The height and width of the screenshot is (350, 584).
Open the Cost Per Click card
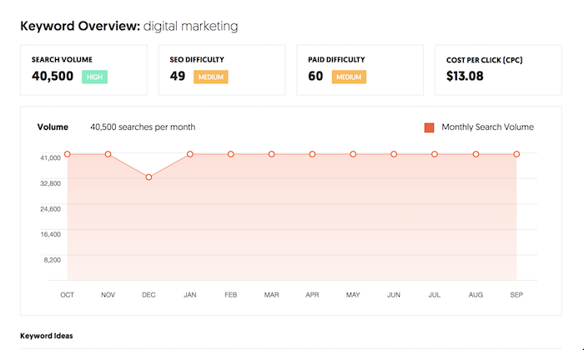498,70
